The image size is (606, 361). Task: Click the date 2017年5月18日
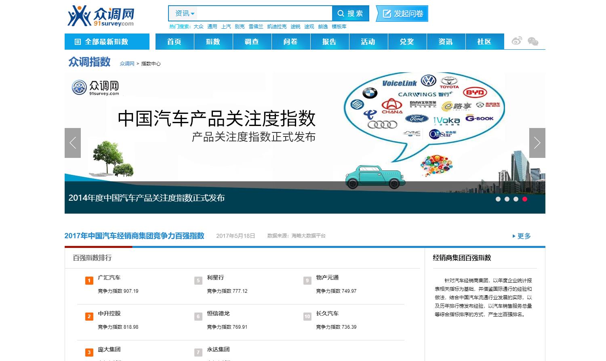pos(236,236)
